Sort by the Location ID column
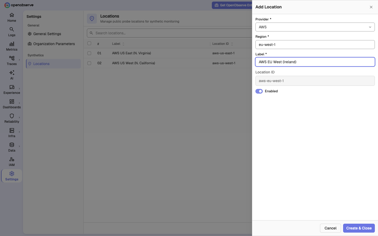This screenshot has width=378, height=236. point(223,44)
